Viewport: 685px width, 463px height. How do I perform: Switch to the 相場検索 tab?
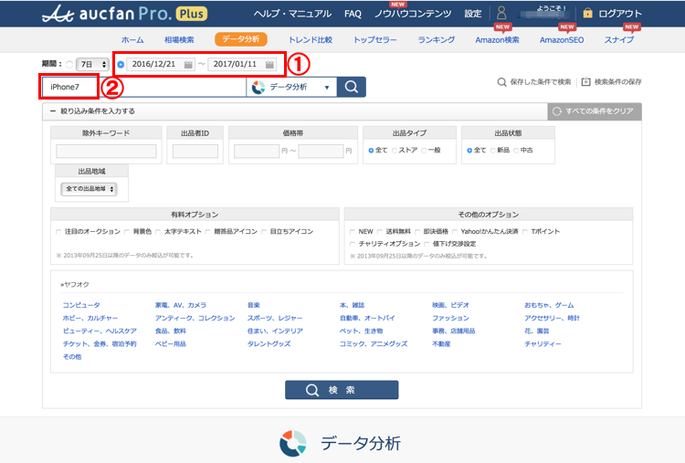[x=178, y=40]
